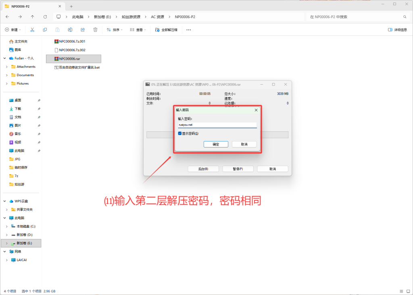Select the 下载 Downloads sidebar item
The image size is (413, 295).
(x=18, y=109)
